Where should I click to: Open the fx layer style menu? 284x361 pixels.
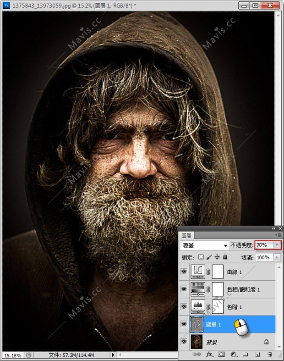[209, 354]
